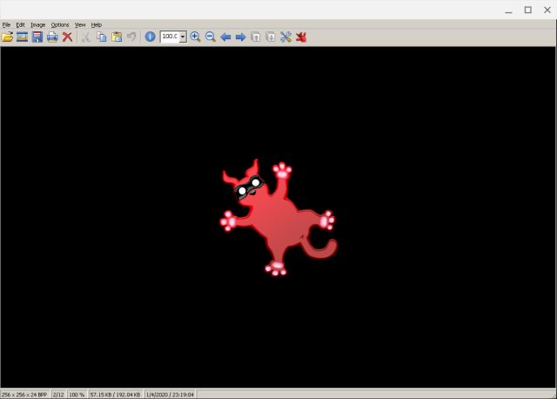Screen dimensions: 557x399
Task: Click the Cut scissors icon
Action: pos(86,37)
